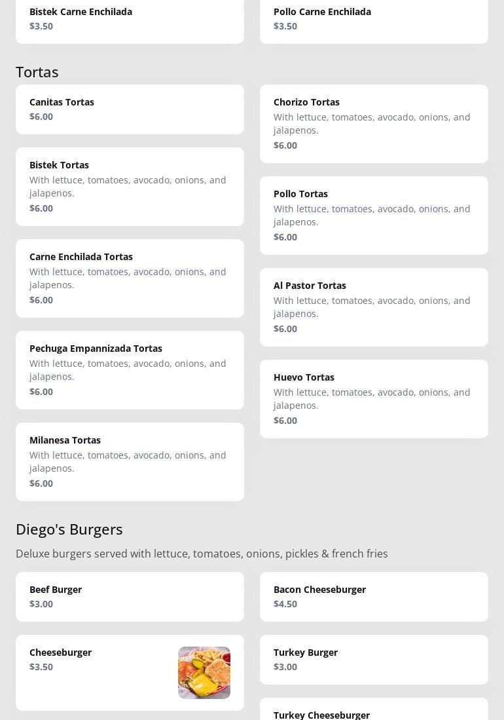The image size is (504, 720).
Task: Select the Canitas Tortas item
Action: 130,109
